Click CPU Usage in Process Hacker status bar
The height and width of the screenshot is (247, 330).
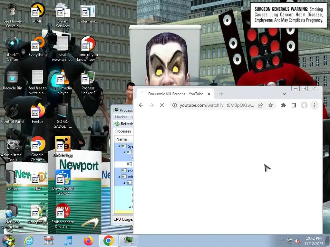(x=123, y=219)
